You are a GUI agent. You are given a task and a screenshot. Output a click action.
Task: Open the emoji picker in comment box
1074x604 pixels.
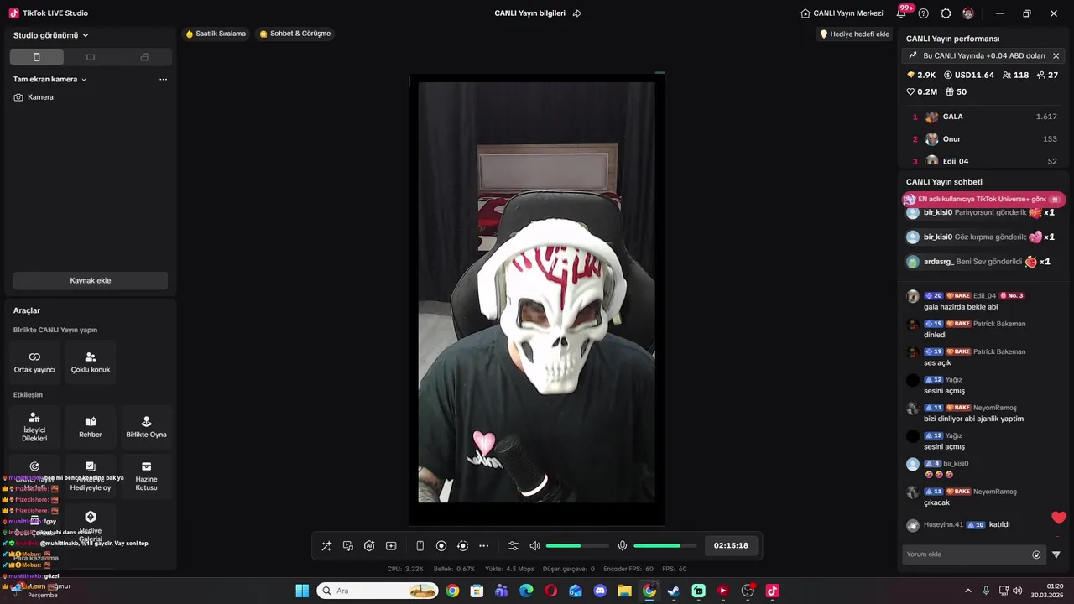pos(1036,555)
